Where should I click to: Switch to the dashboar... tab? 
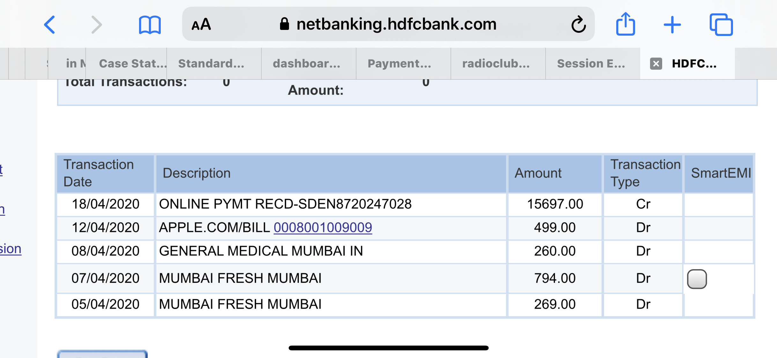tap(306, 64)
